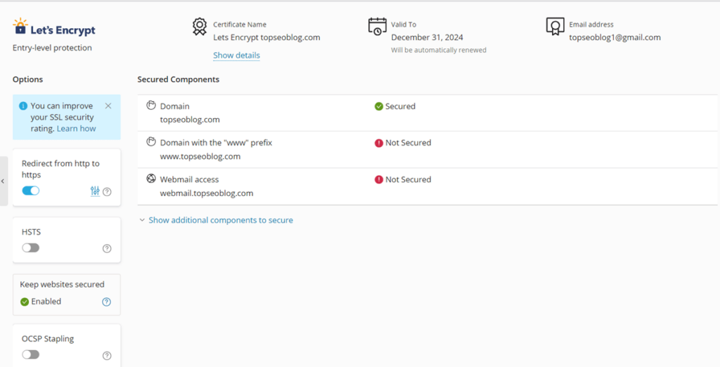720x367 pixels.
Task: Click the help icon for Redirect from http to https
Action: [107, 192]
